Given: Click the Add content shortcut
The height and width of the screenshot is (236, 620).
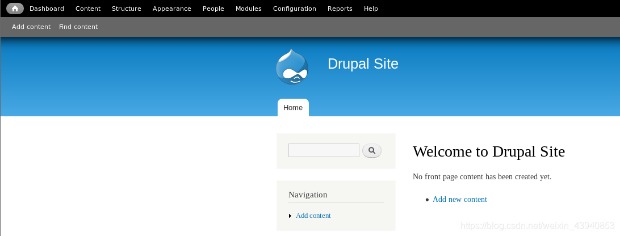Looking at the screenshot, I should tap(31, 27).
